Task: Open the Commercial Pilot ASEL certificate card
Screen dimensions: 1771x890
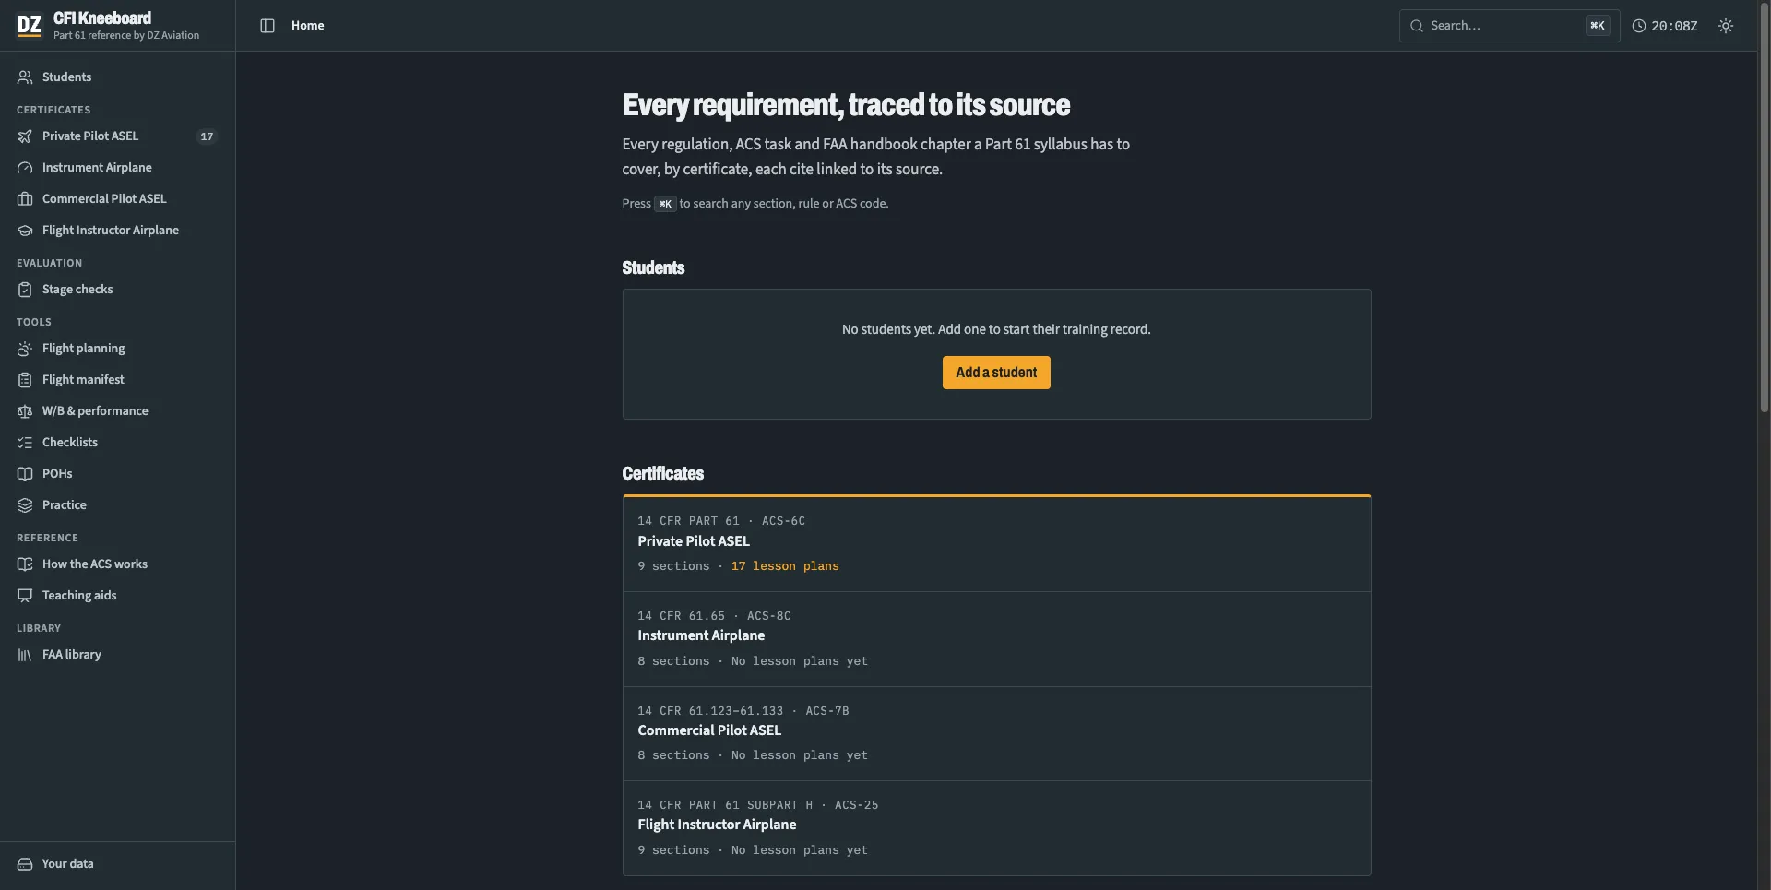Action: tap(996, 734)
